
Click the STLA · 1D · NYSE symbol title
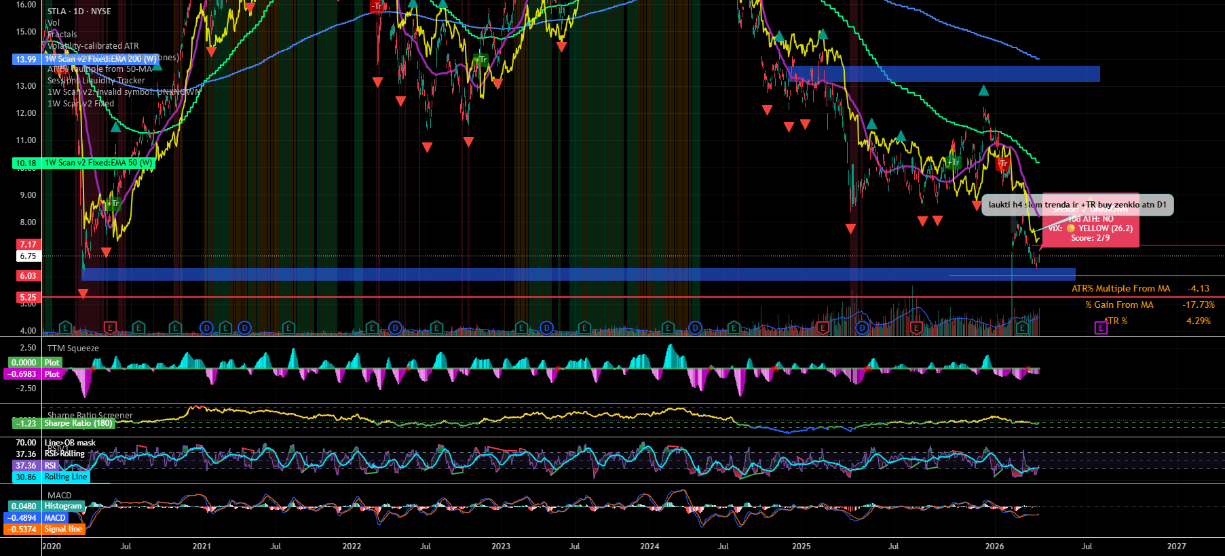click(79, 11)
